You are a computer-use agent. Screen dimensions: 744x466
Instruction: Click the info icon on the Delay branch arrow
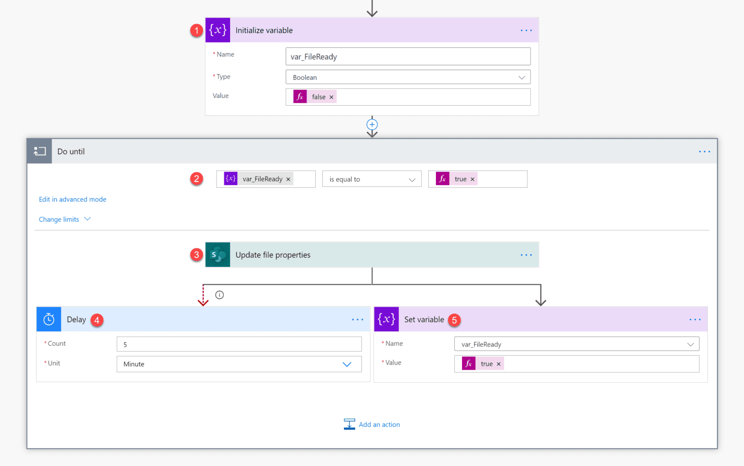point(219,295)
